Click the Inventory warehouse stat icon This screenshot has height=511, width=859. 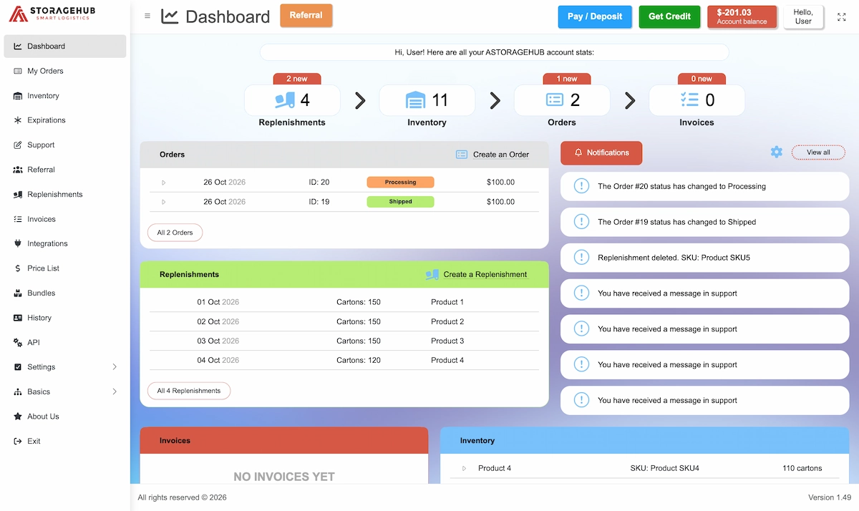tap(415, 100)
